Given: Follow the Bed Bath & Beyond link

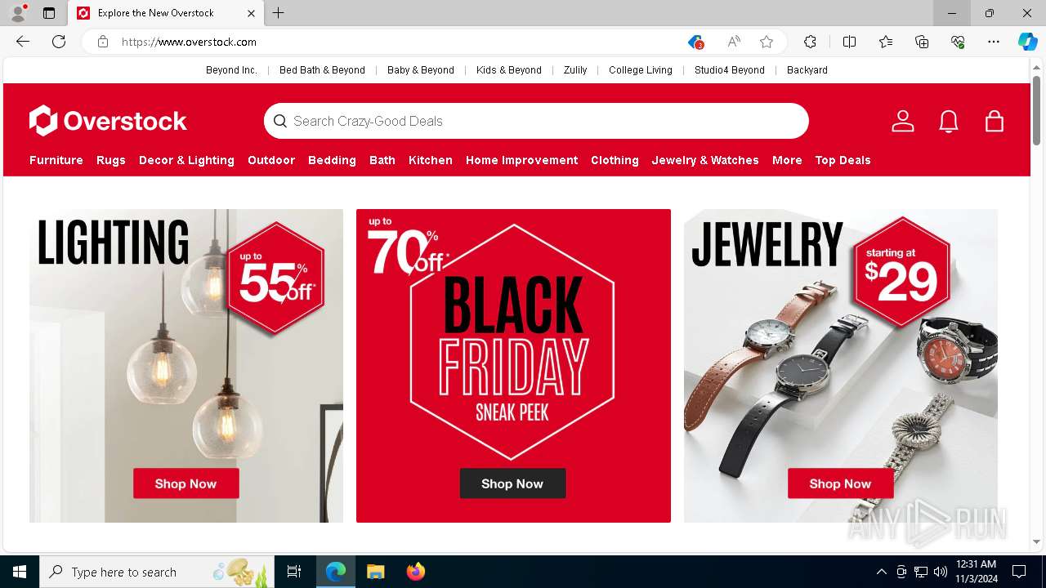Looking at the screenshot, I should [322, 70].
